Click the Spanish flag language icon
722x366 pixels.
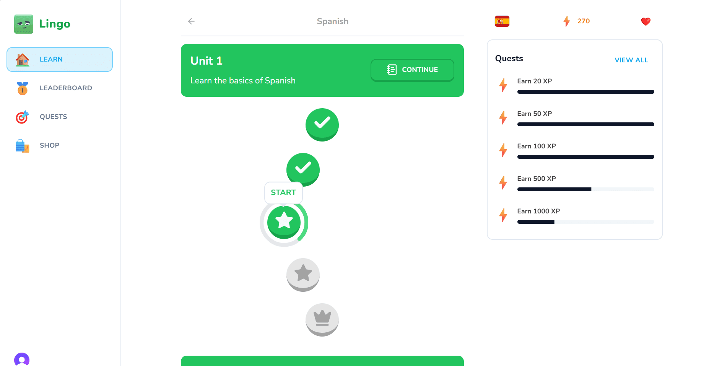tap(501, 21)
